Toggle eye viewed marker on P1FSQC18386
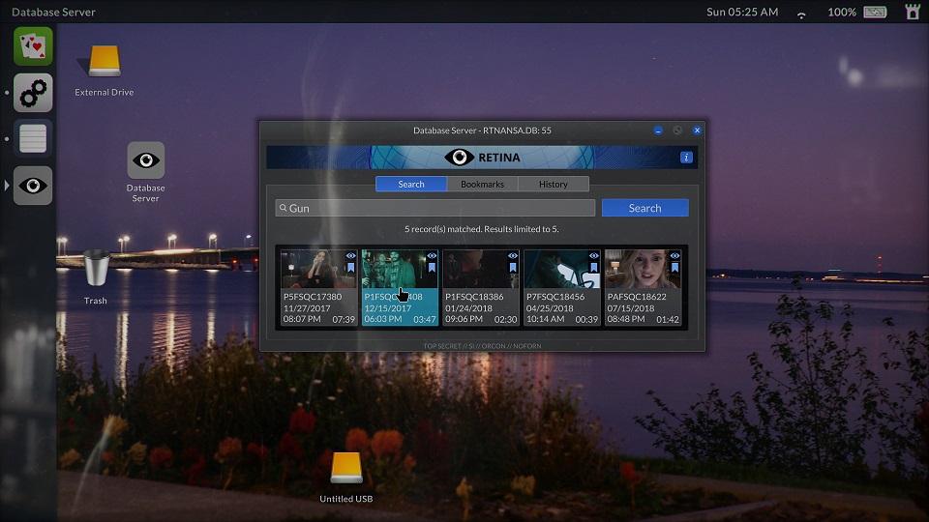Viewport: 929px width, 522px height. (x=513, y=256)
